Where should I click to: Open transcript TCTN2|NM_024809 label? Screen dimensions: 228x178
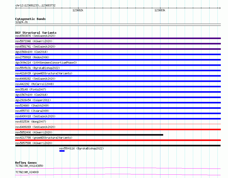click(27, 172)
